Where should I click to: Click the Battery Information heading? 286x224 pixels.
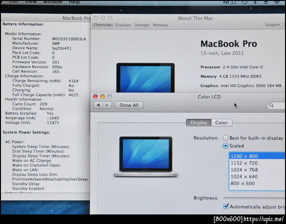23,24
